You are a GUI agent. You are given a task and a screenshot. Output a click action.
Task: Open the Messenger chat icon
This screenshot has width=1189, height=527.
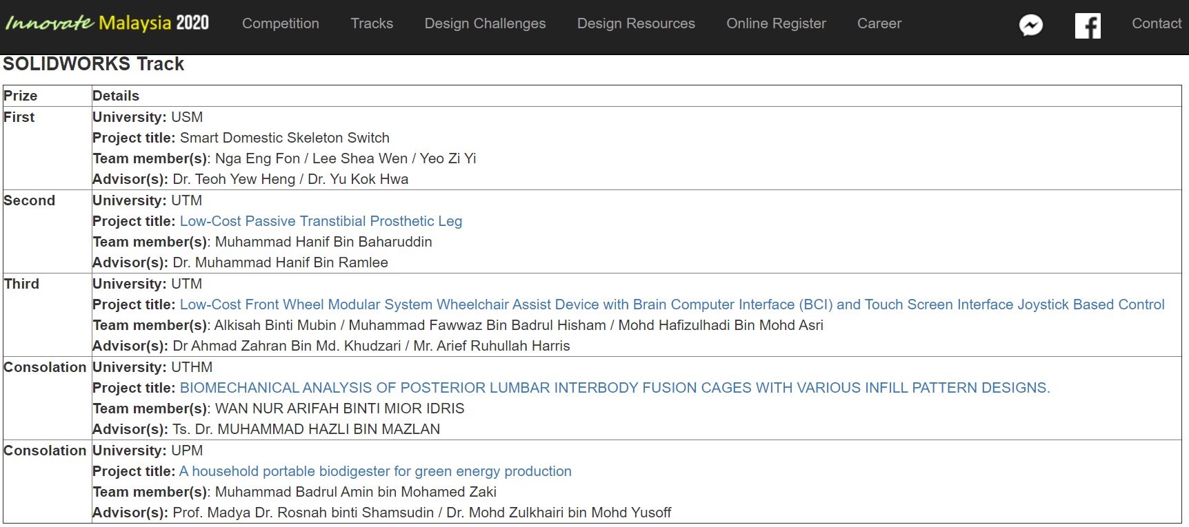pos(1031,26)
